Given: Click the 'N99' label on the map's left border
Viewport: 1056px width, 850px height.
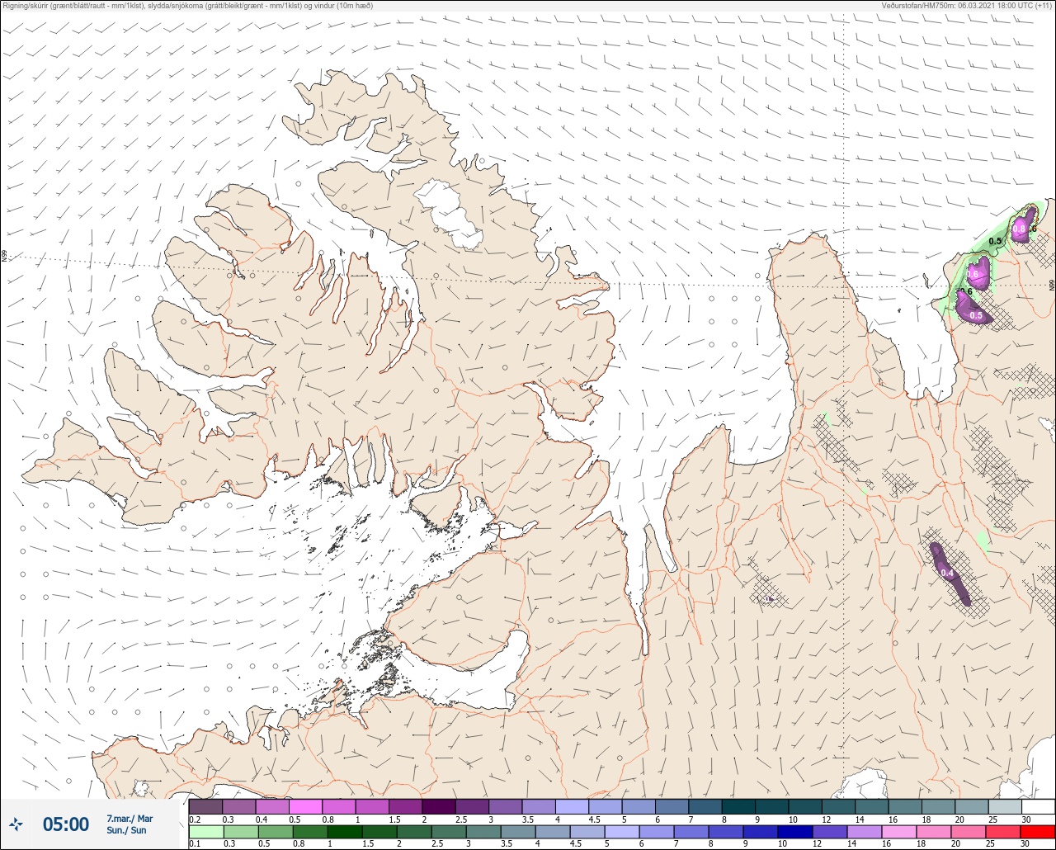Looking at the screenshot, I should 3,257.
